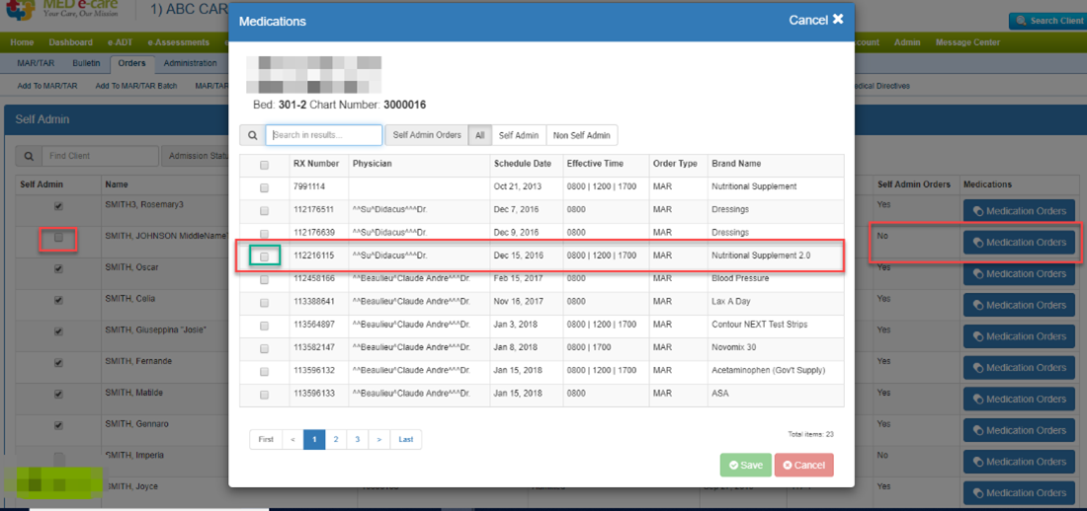Open Medication Orders for SMITH3, Rosemary3
Image resolution: width=1087 pixels, height=511 pixels.
[x=1019, y=211]
